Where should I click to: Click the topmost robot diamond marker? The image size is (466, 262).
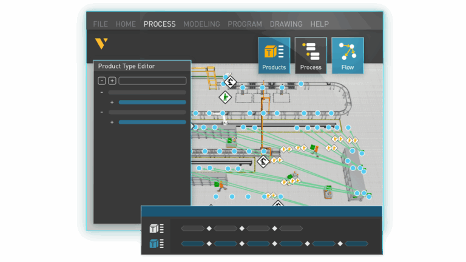point(229,81)
